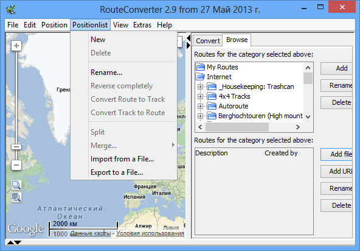The height and width of the screenshot is (251, 360).
Task: Click the lower Rename route button
Action: [x=336, y=188]
